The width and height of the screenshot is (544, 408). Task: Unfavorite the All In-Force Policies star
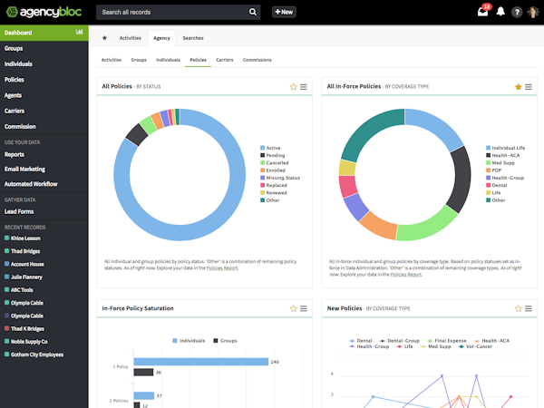(x=518, y=87)
